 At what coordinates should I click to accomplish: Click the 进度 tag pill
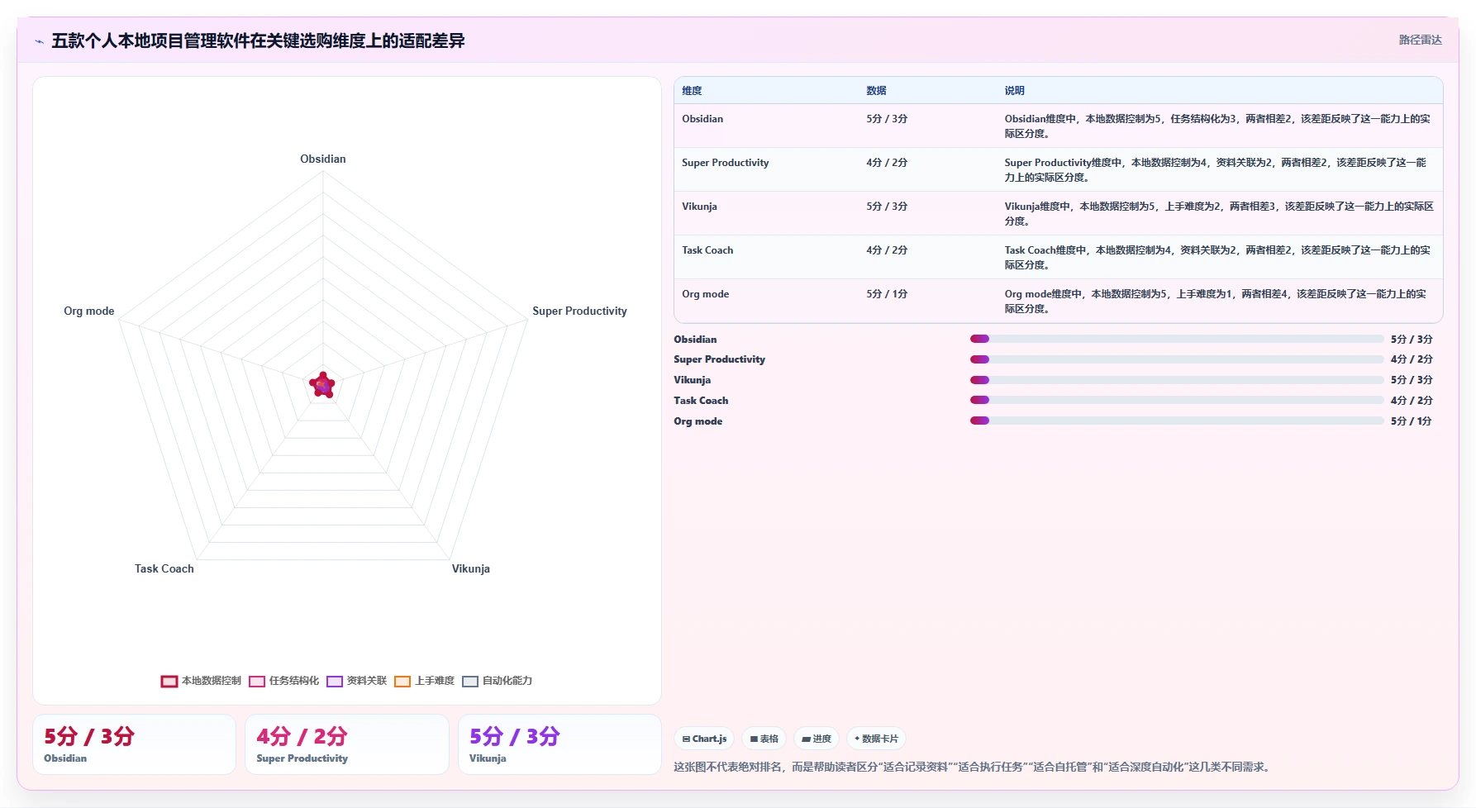(x=817, y=739)
